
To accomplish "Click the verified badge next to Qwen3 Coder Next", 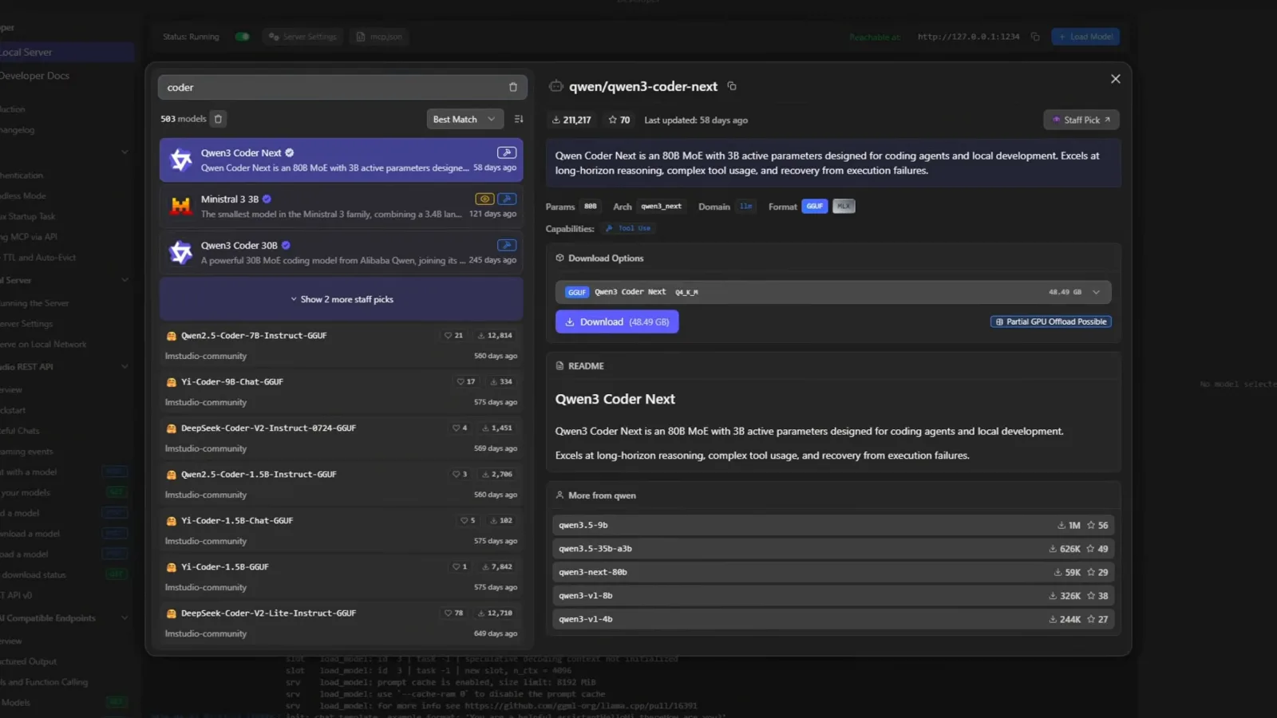I will coord(290,152).
